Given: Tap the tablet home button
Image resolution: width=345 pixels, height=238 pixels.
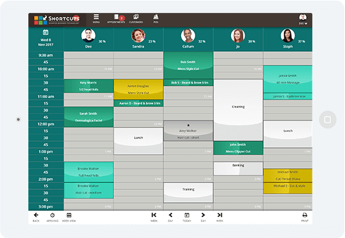Looking at the screenshot, I should (x=328, y=120).
